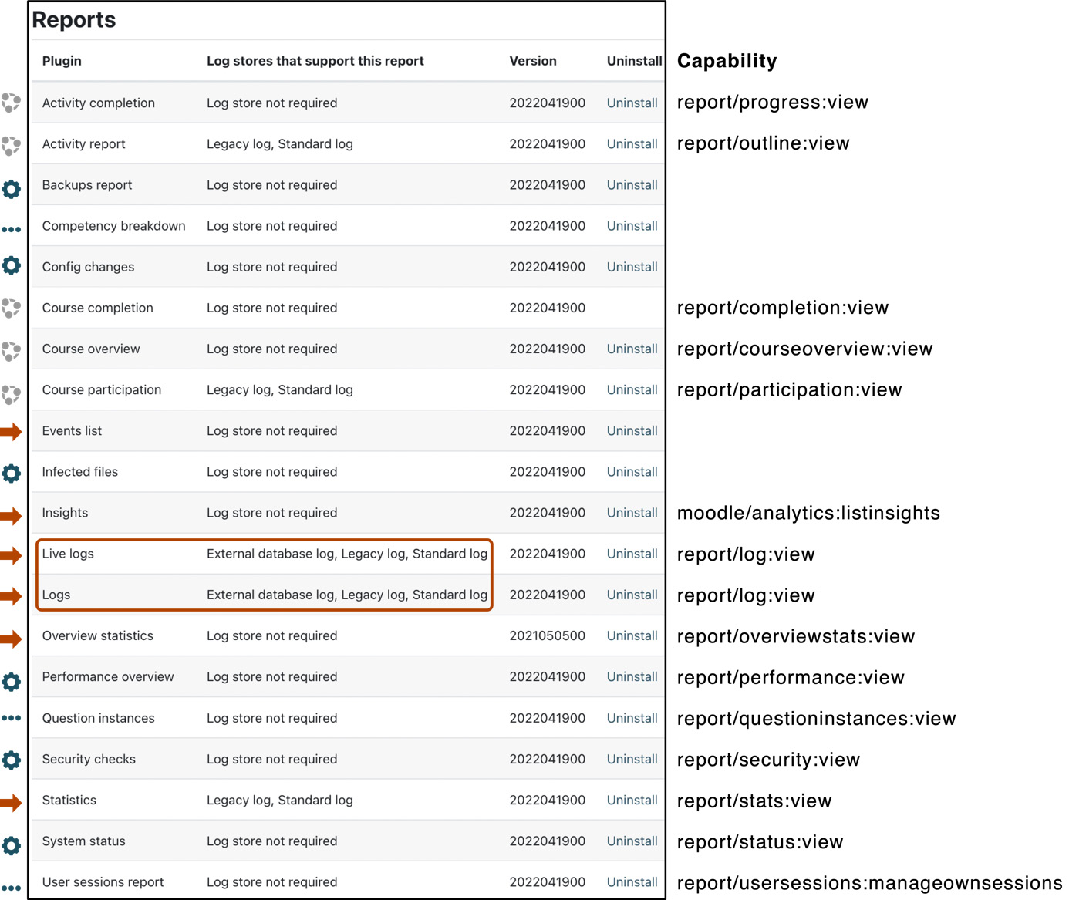Click the 'report/completion:view' capability text
This screenshot has height=900, width=1069.
click(783, 308)
